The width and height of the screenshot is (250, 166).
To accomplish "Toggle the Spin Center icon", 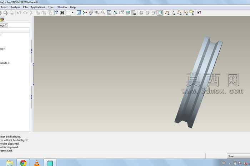I will coord(85,13).
